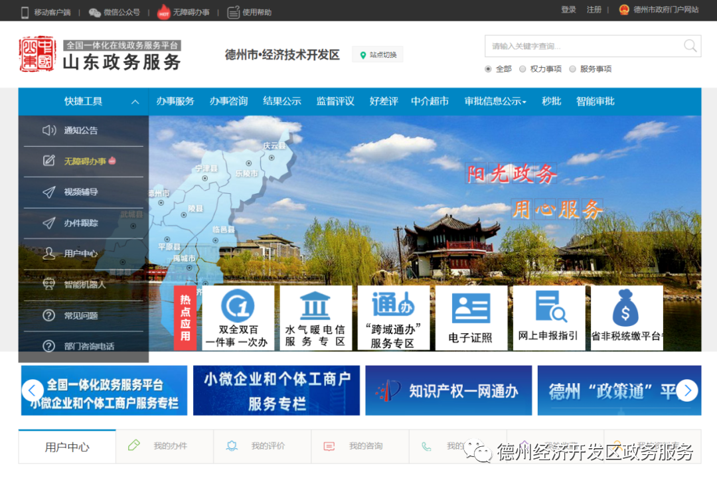717x484 pixels.
Task: Click the 我的评价 badge icon
Action: [232, 446]
